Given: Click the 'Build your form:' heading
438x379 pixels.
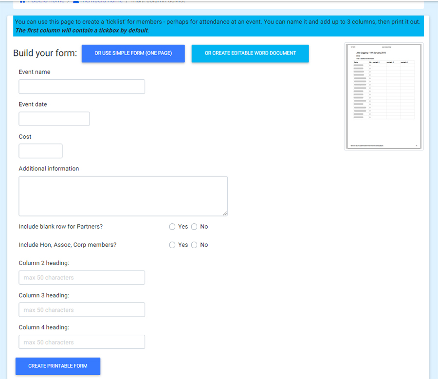Looking at the screenshot, I should pyautogui.click(x=45, y=53).
